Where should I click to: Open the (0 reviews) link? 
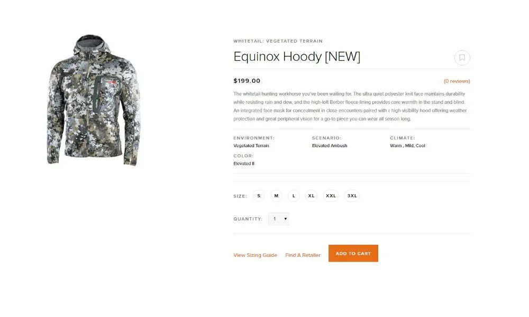457,81
